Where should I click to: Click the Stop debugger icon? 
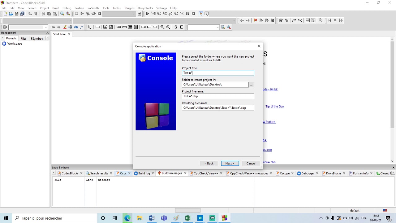[193, 14]
